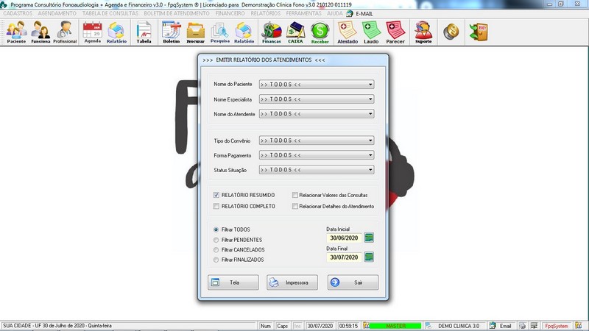Click the Suporte toolbar icon
The height and width of the screenshot is (331, 589).
423,32
